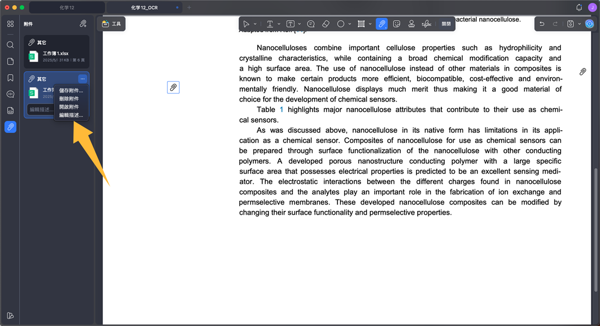Screen dimensions: 600x326
Task: Open the search sidebar icon
Action: click(10, 45)
